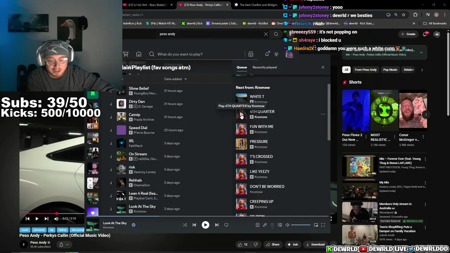Play 4TH QUARTER by Kromow from queue
450x253 pixels.
point(241,114)
